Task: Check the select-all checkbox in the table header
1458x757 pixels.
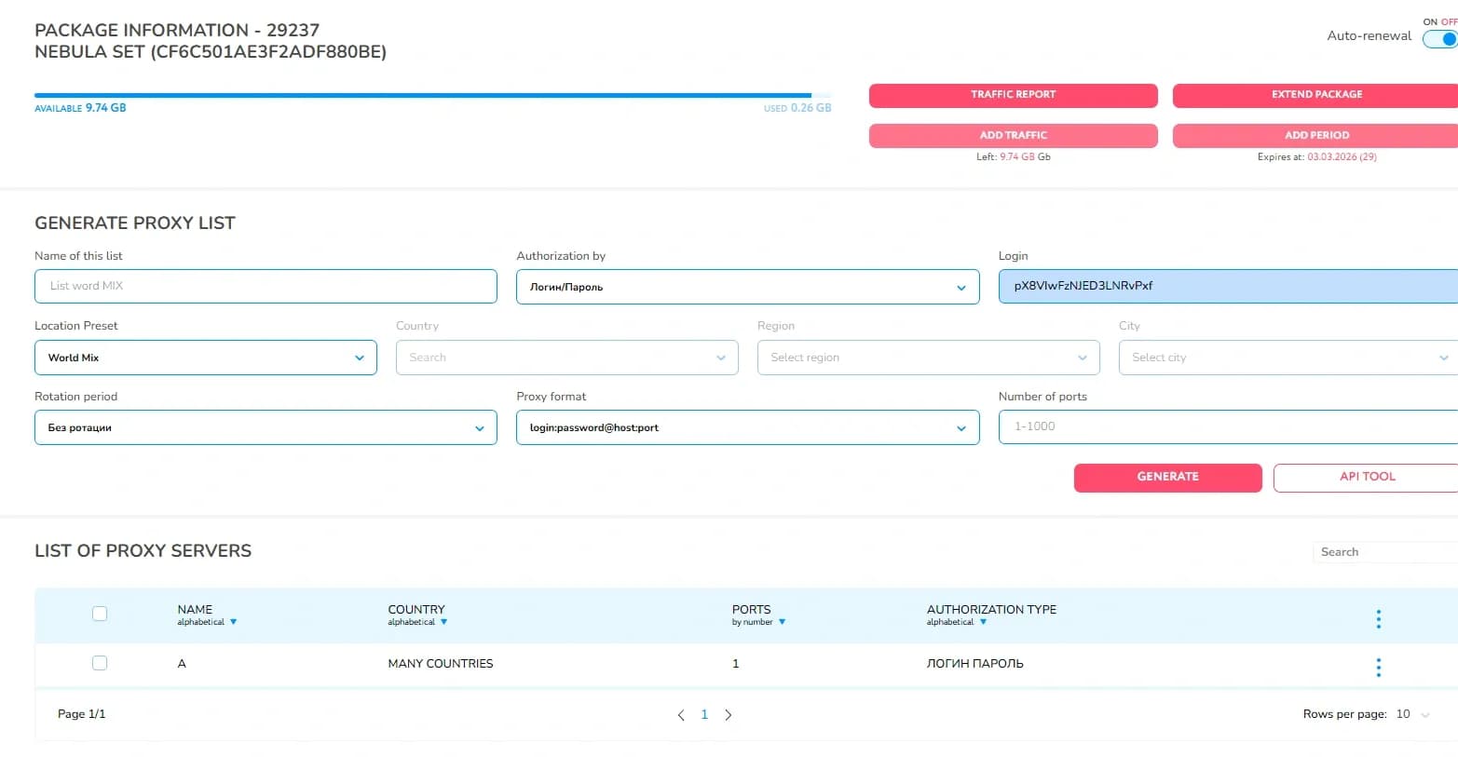Action: [100, 614]
